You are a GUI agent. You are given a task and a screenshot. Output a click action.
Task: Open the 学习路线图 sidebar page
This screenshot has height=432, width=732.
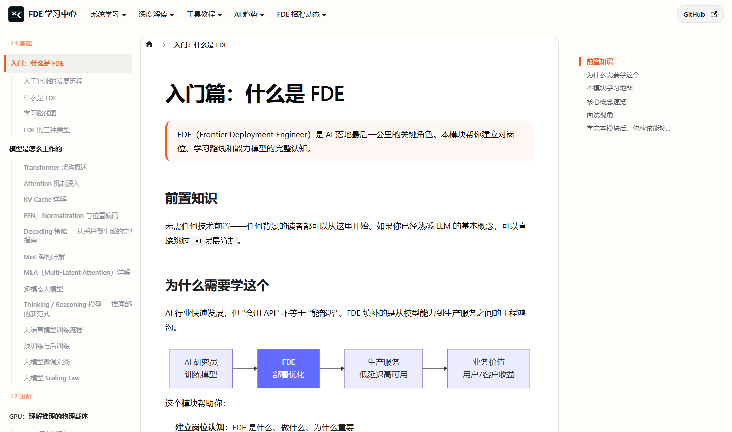pyautogui.click(x=40, y=113)
